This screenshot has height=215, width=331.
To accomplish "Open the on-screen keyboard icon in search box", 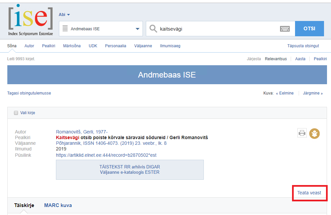I will 285,29.
